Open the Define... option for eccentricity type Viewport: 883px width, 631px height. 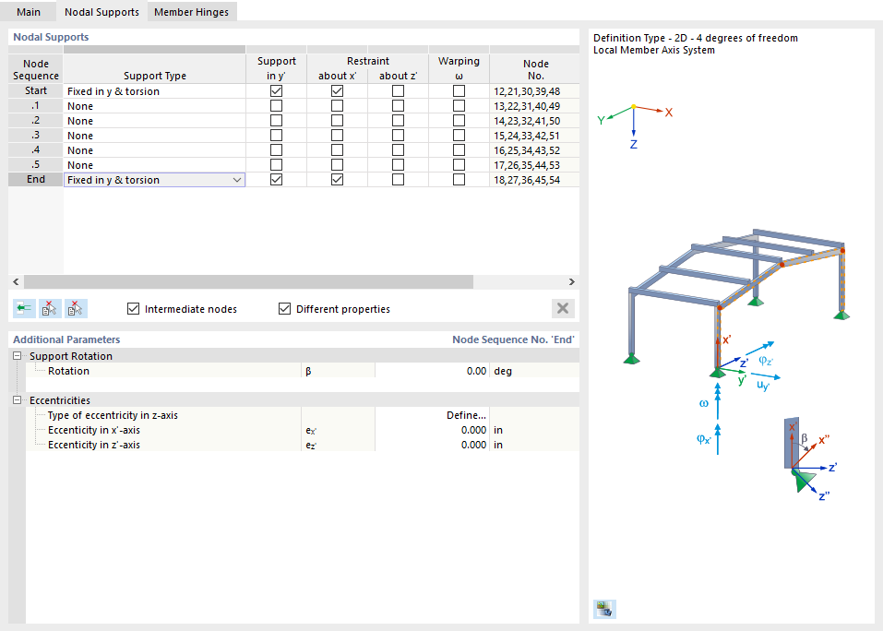click(466, 415)
